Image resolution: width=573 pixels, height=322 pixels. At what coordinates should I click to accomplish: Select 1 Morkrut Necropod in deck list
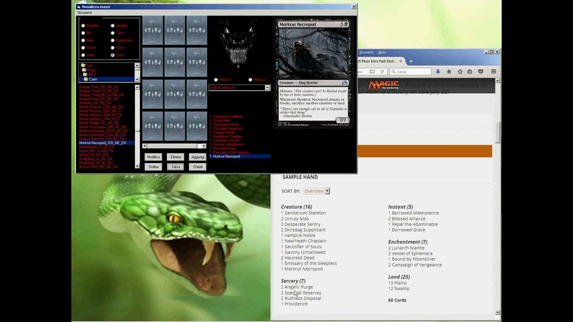point(239,157)
